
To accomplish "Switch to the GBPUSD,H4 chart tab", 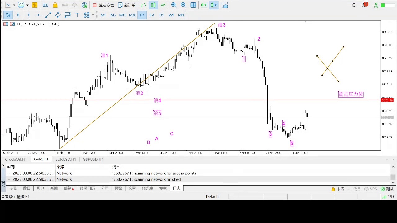I will coord(93,159).
